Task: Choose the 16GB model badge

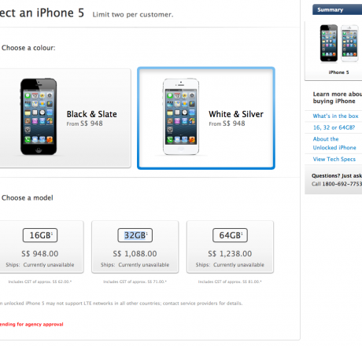Action: pyautogui.click(x=40, y=235)
